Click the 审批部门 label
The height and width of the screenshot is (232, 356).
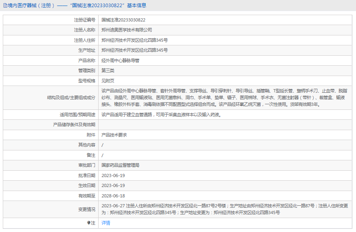pyautogui.click(x=87, y=165)
